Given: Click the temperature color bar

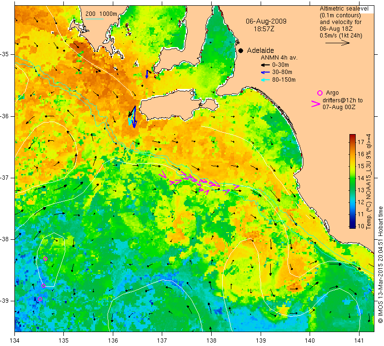Looking at the screenshot, I should (352, 181).
